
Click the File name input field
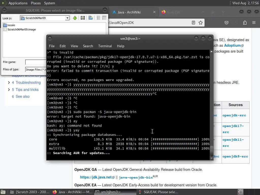click(36, 62)
